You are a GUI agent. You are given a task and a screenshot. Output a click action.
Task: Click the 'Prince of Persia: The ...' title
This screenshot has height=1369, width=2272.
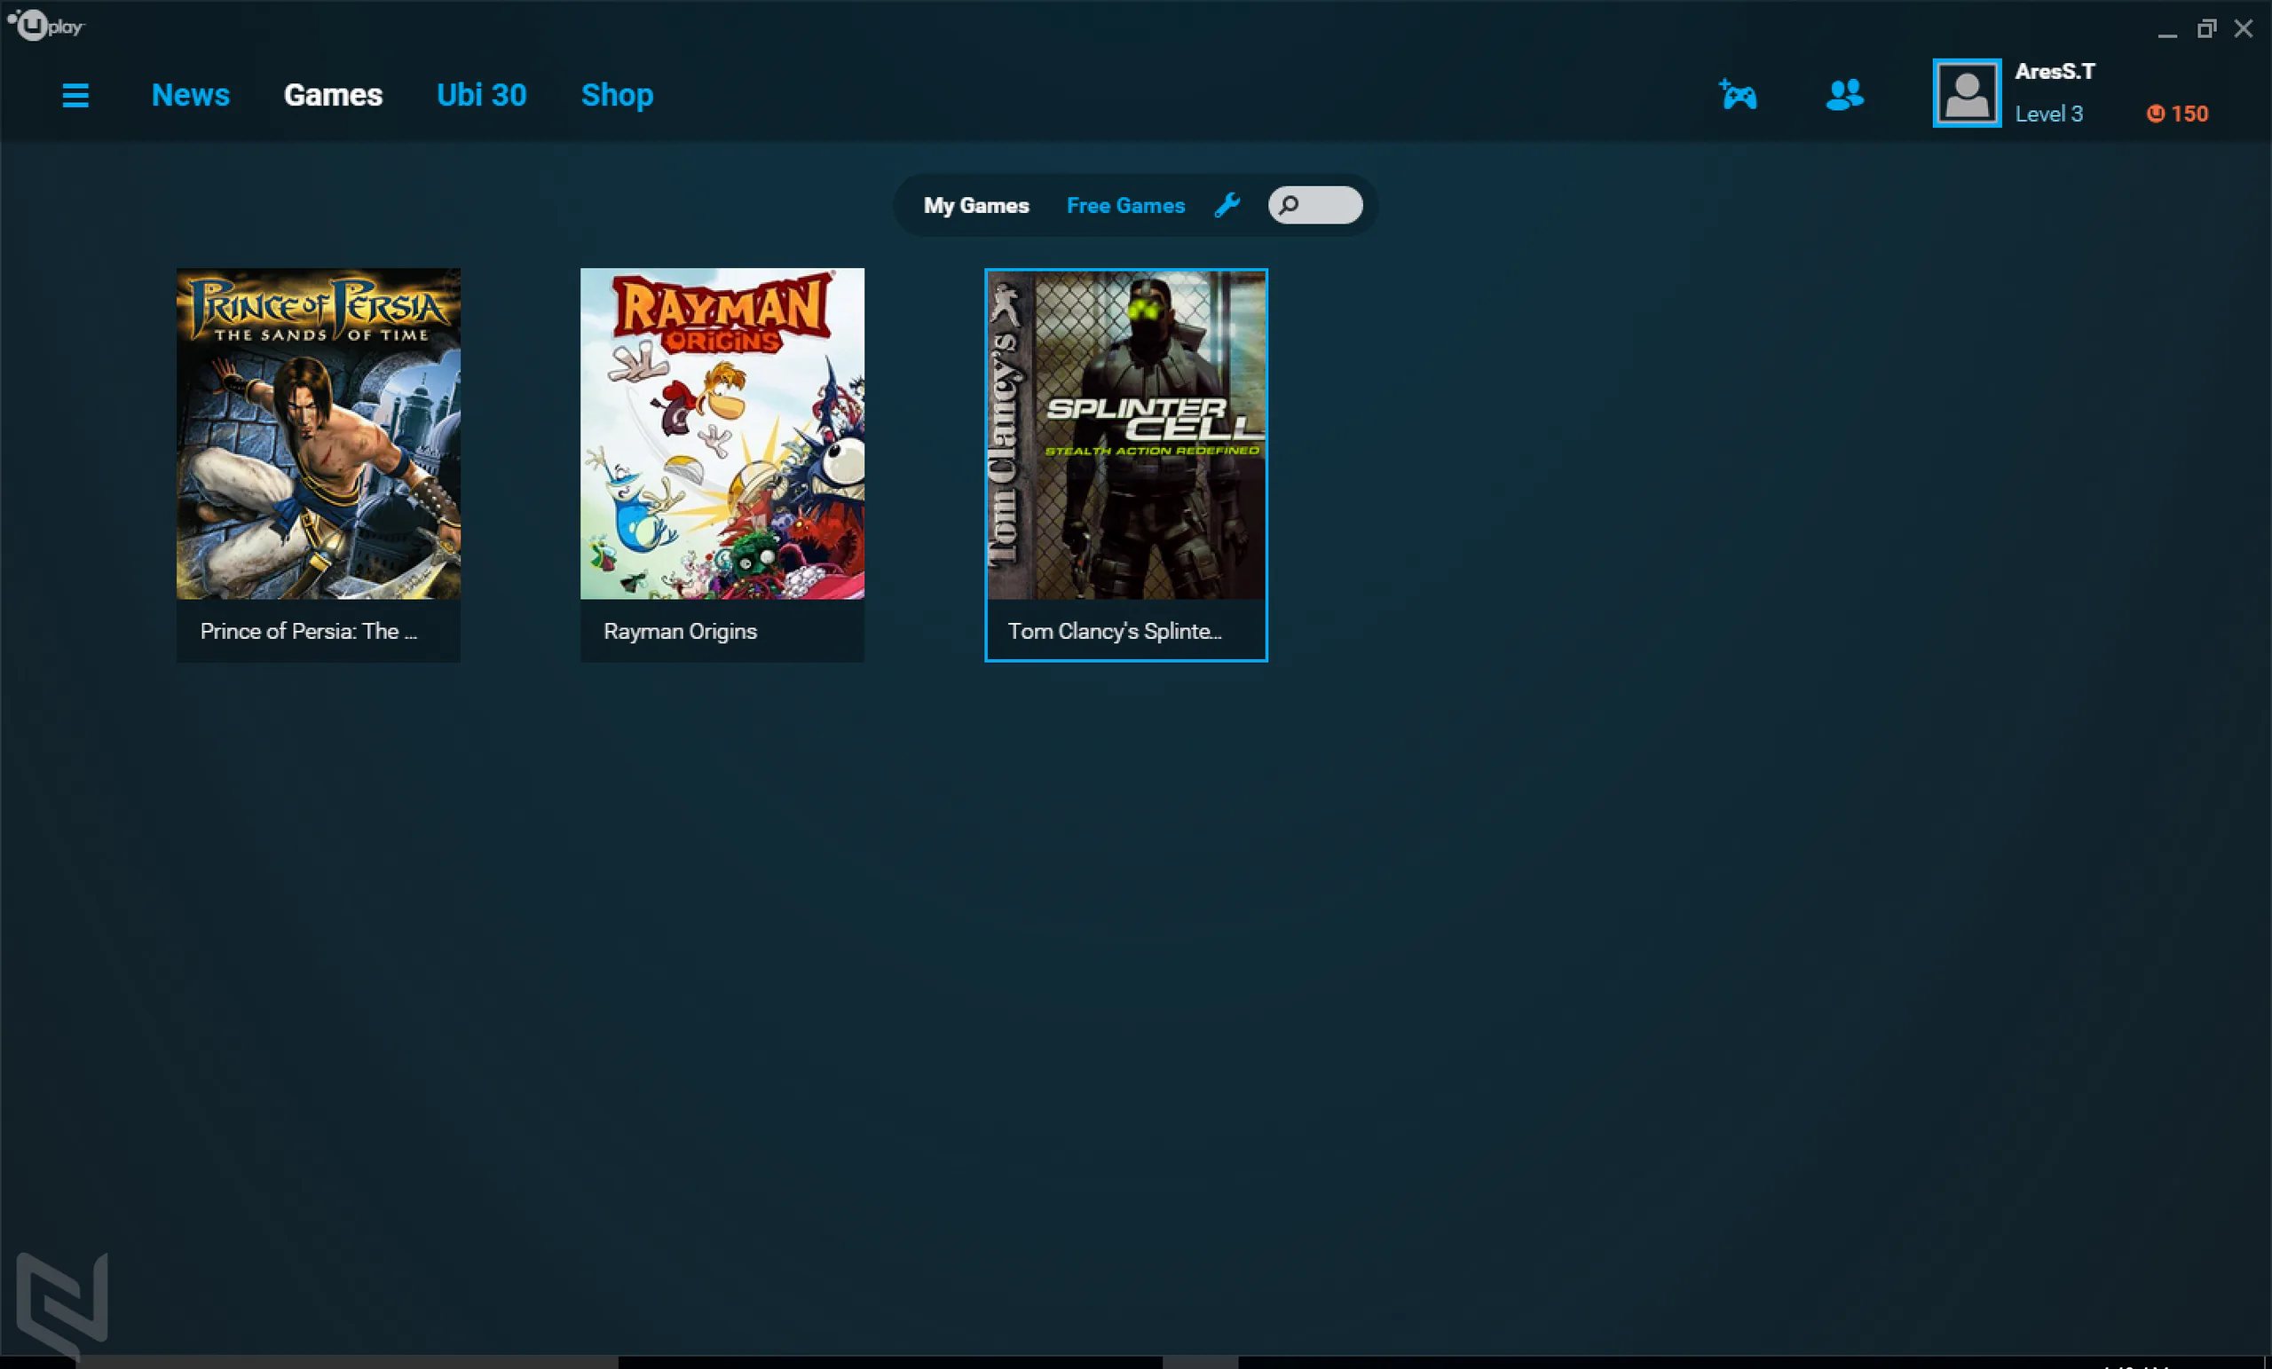309,632
